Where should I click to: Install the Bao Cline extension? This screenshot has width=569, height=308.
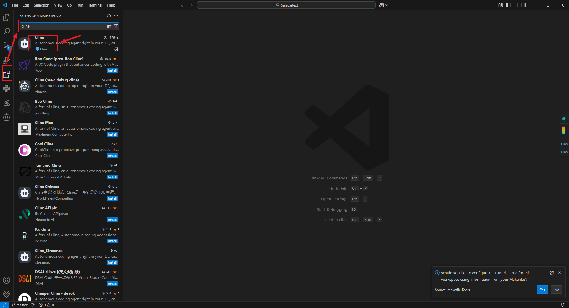click(112, 113)
